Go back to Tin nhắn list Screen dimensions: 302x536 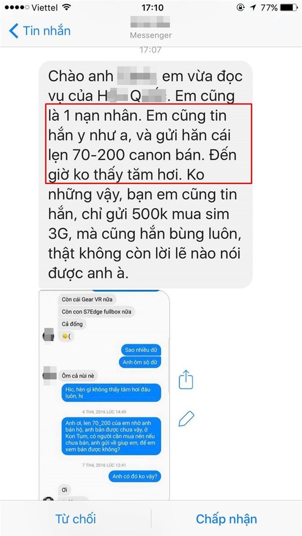(x=39, y=31)
